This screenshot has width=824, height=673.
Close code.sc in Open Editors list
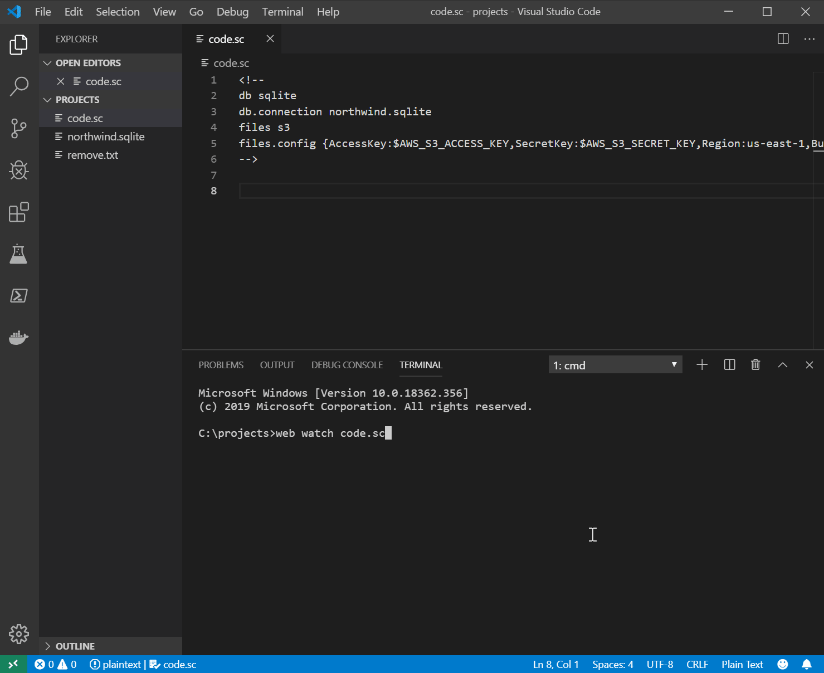(x=61, y=81)
